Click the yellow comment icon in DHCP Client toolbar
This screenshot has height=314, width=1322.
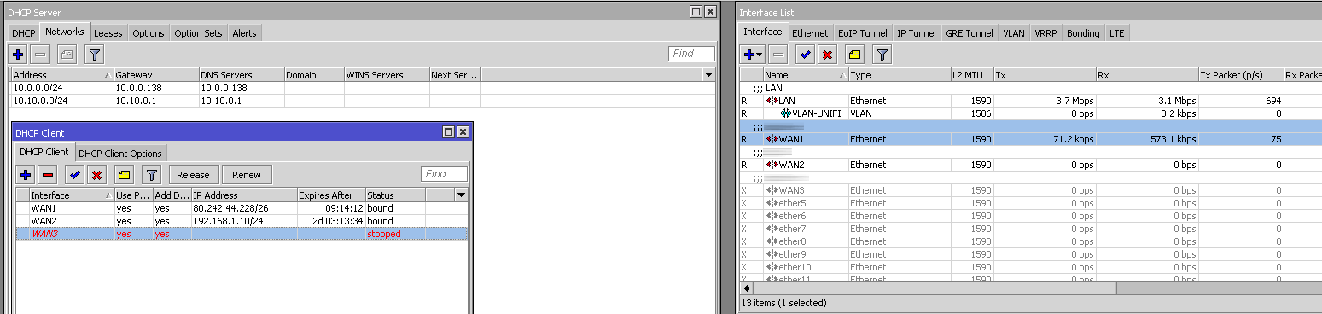click(125, 175)
